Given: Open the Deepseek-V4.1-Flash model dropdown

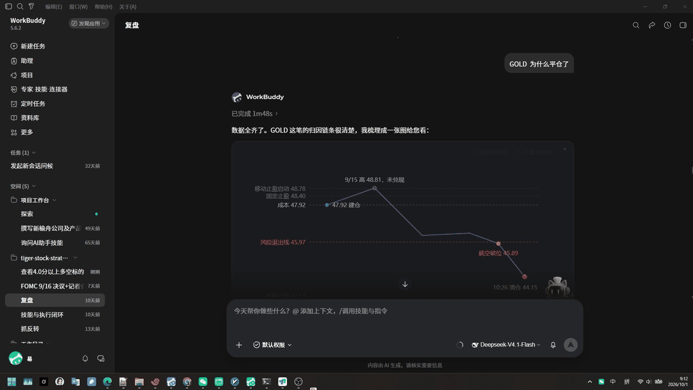Looking at the screenshot, I should pyautogui.click(x=506, y=345).
